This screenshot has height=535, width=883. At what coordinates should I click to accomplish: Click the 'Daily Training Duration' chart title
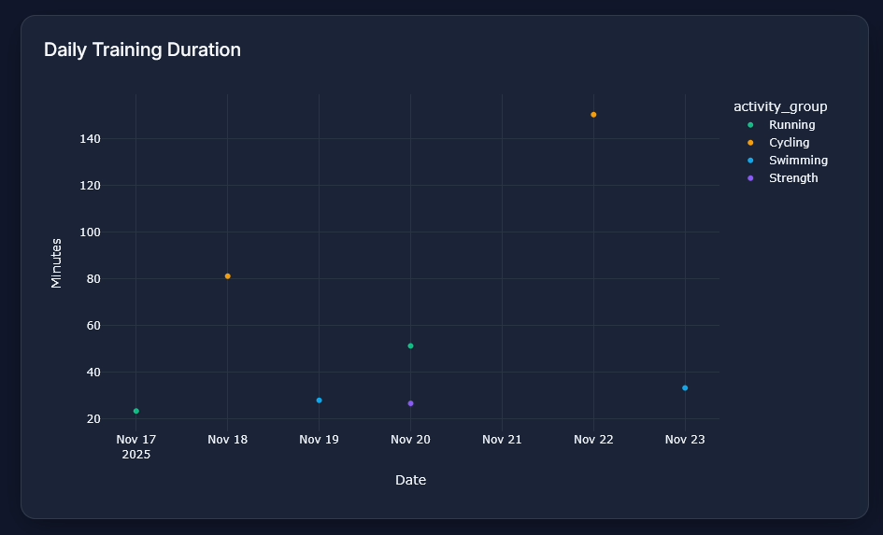142,50
